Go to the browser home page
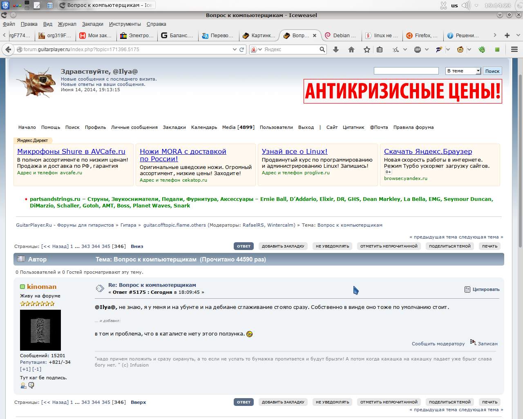 click(x=351, y=50)
